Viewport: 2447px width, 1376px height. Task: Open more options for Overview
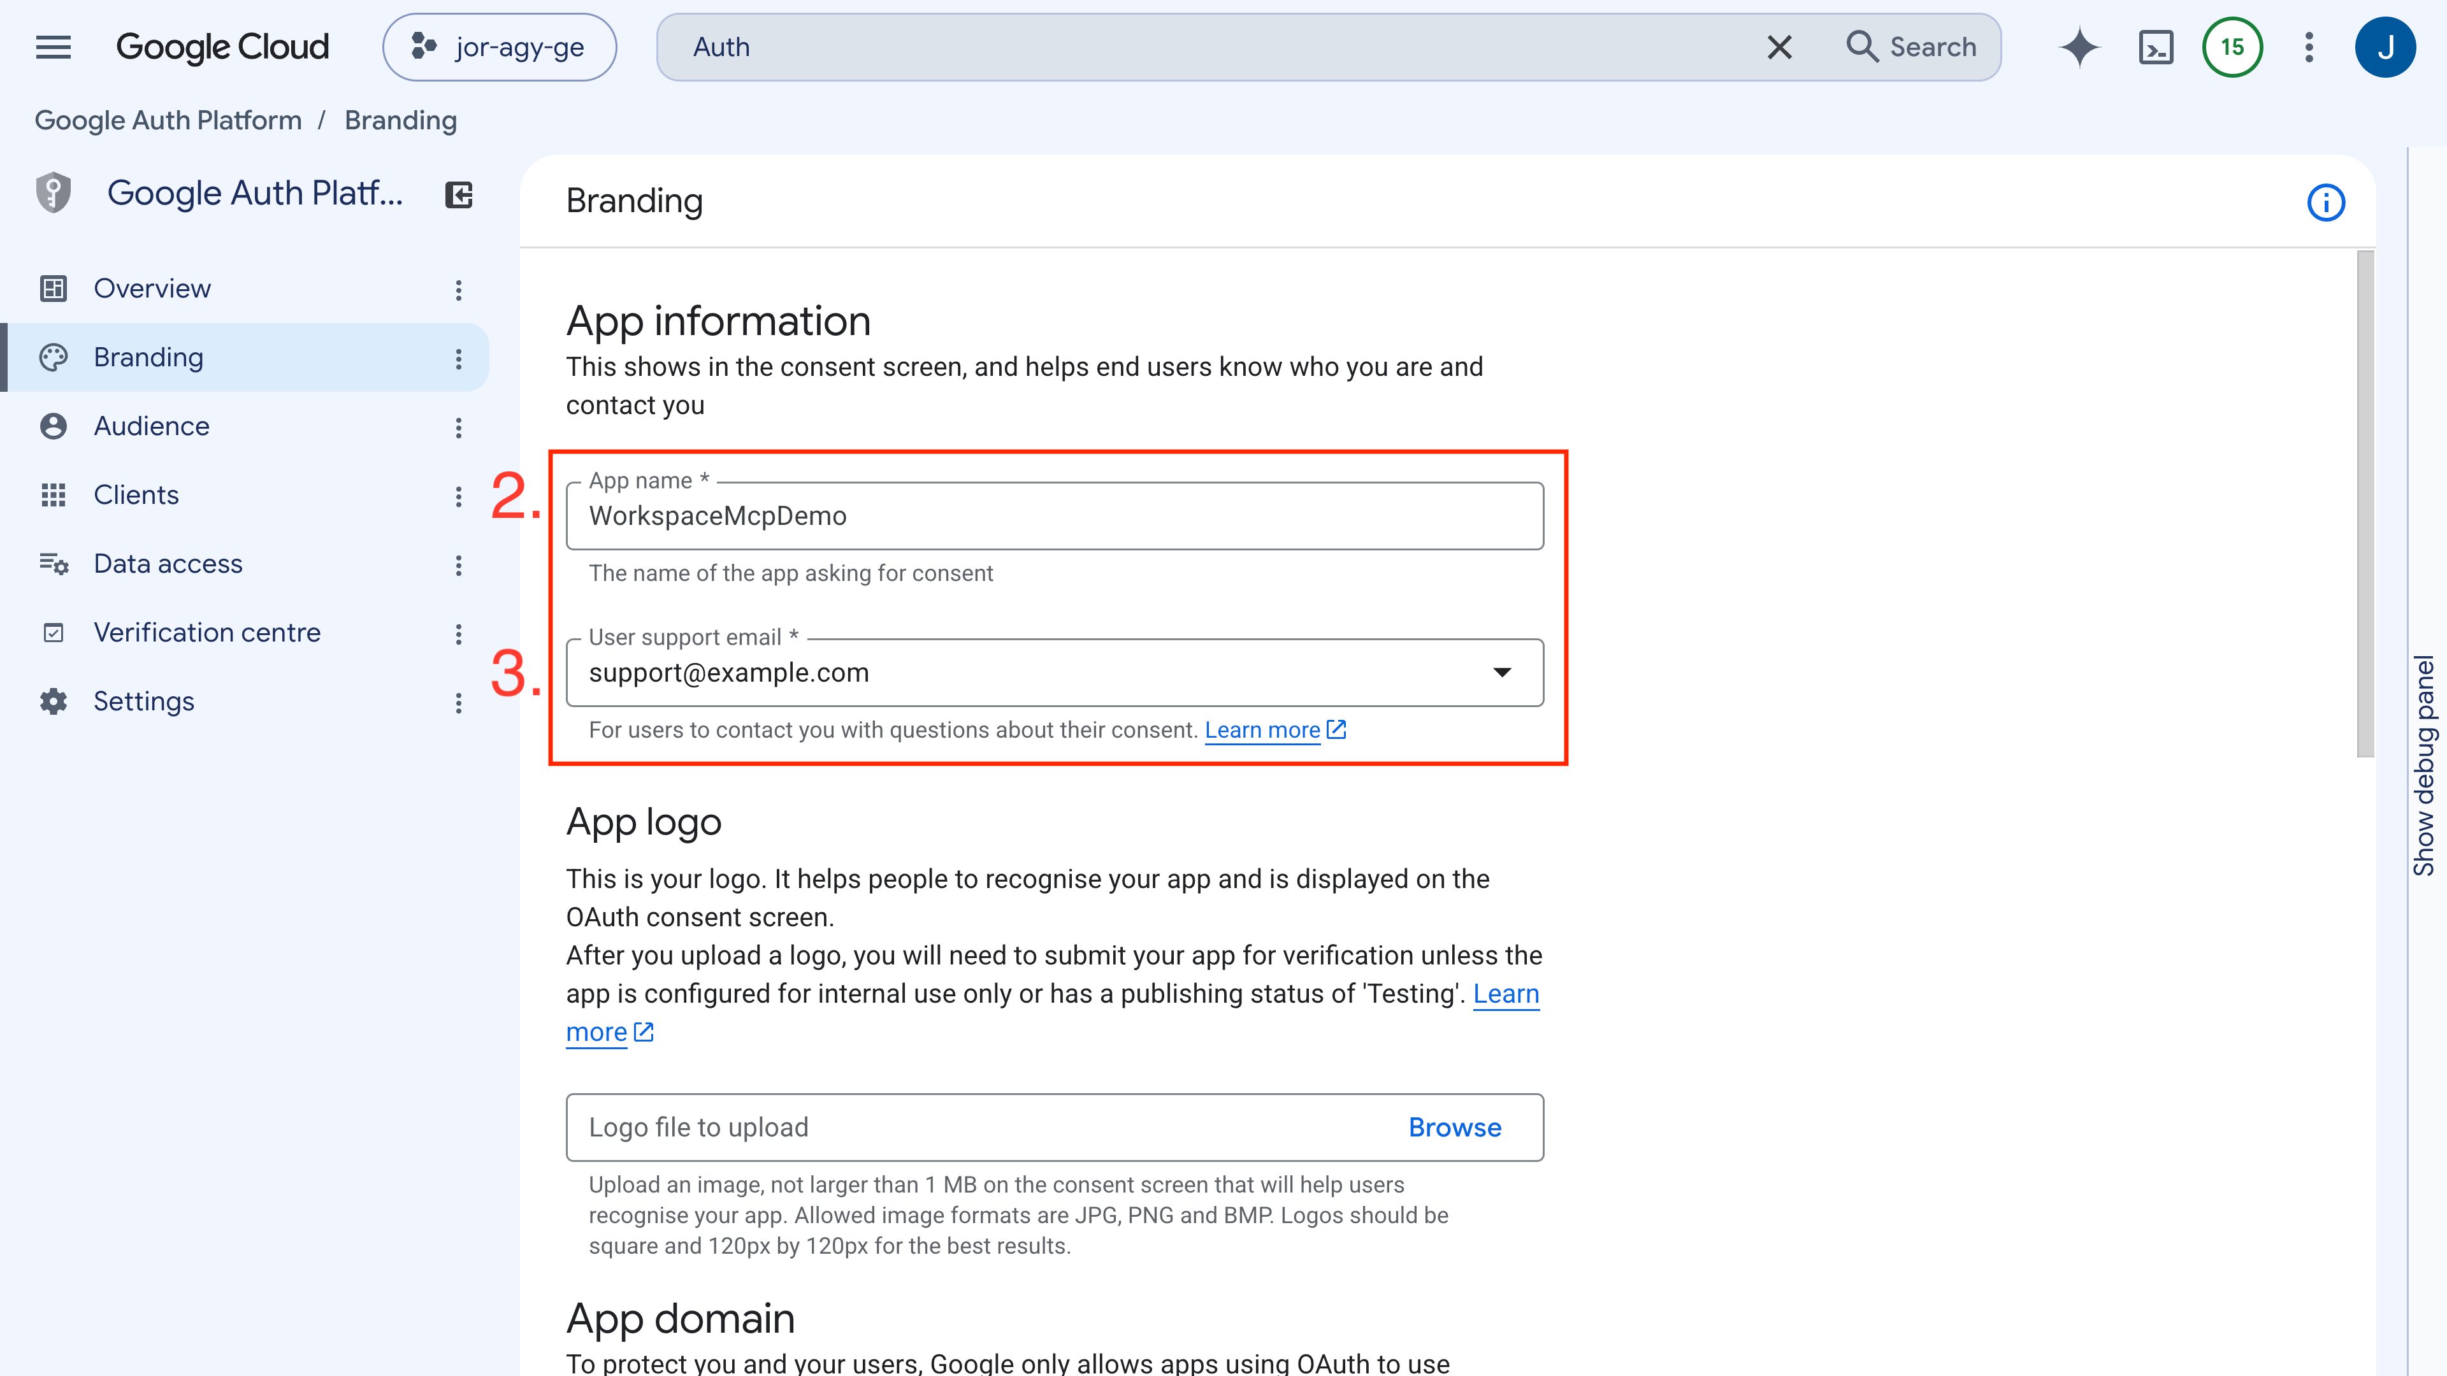pos(459,290)
